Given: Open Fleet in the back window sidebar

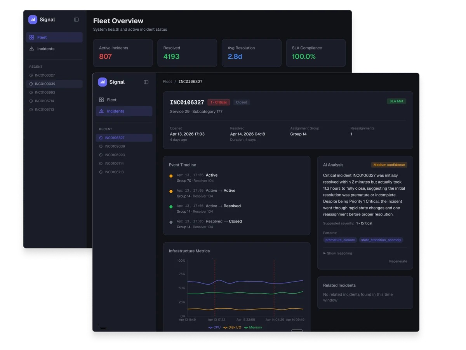Looking at the screenshot, I should 54,37.
